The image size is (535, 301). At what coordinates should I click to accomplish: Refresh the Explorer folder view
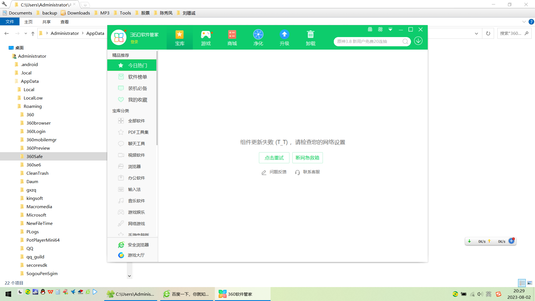[x=488, y=33]
